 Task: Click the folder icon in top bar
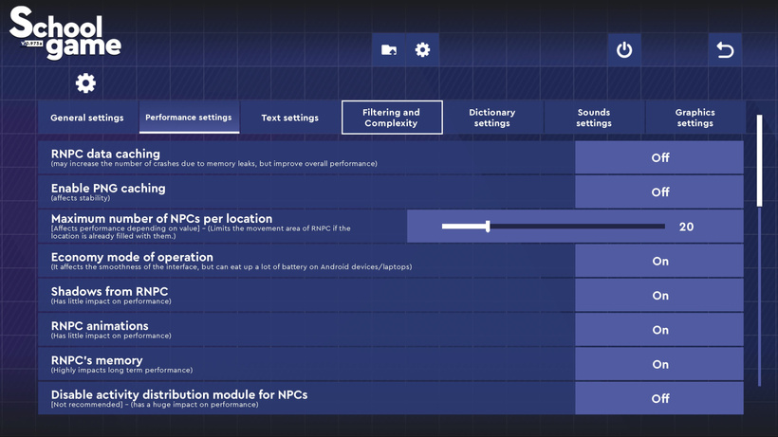coord(389,50)
